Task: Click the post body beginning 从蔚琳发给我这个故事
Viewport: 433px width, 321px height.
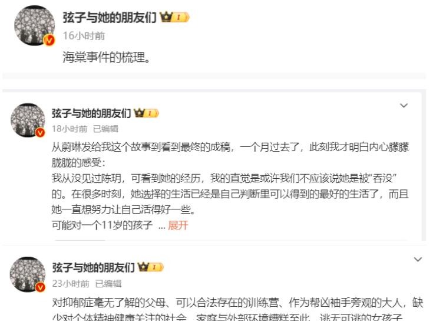Action: [x=230, y=186]
